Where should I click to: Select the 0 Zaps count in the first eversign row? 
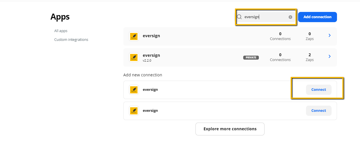310,36
